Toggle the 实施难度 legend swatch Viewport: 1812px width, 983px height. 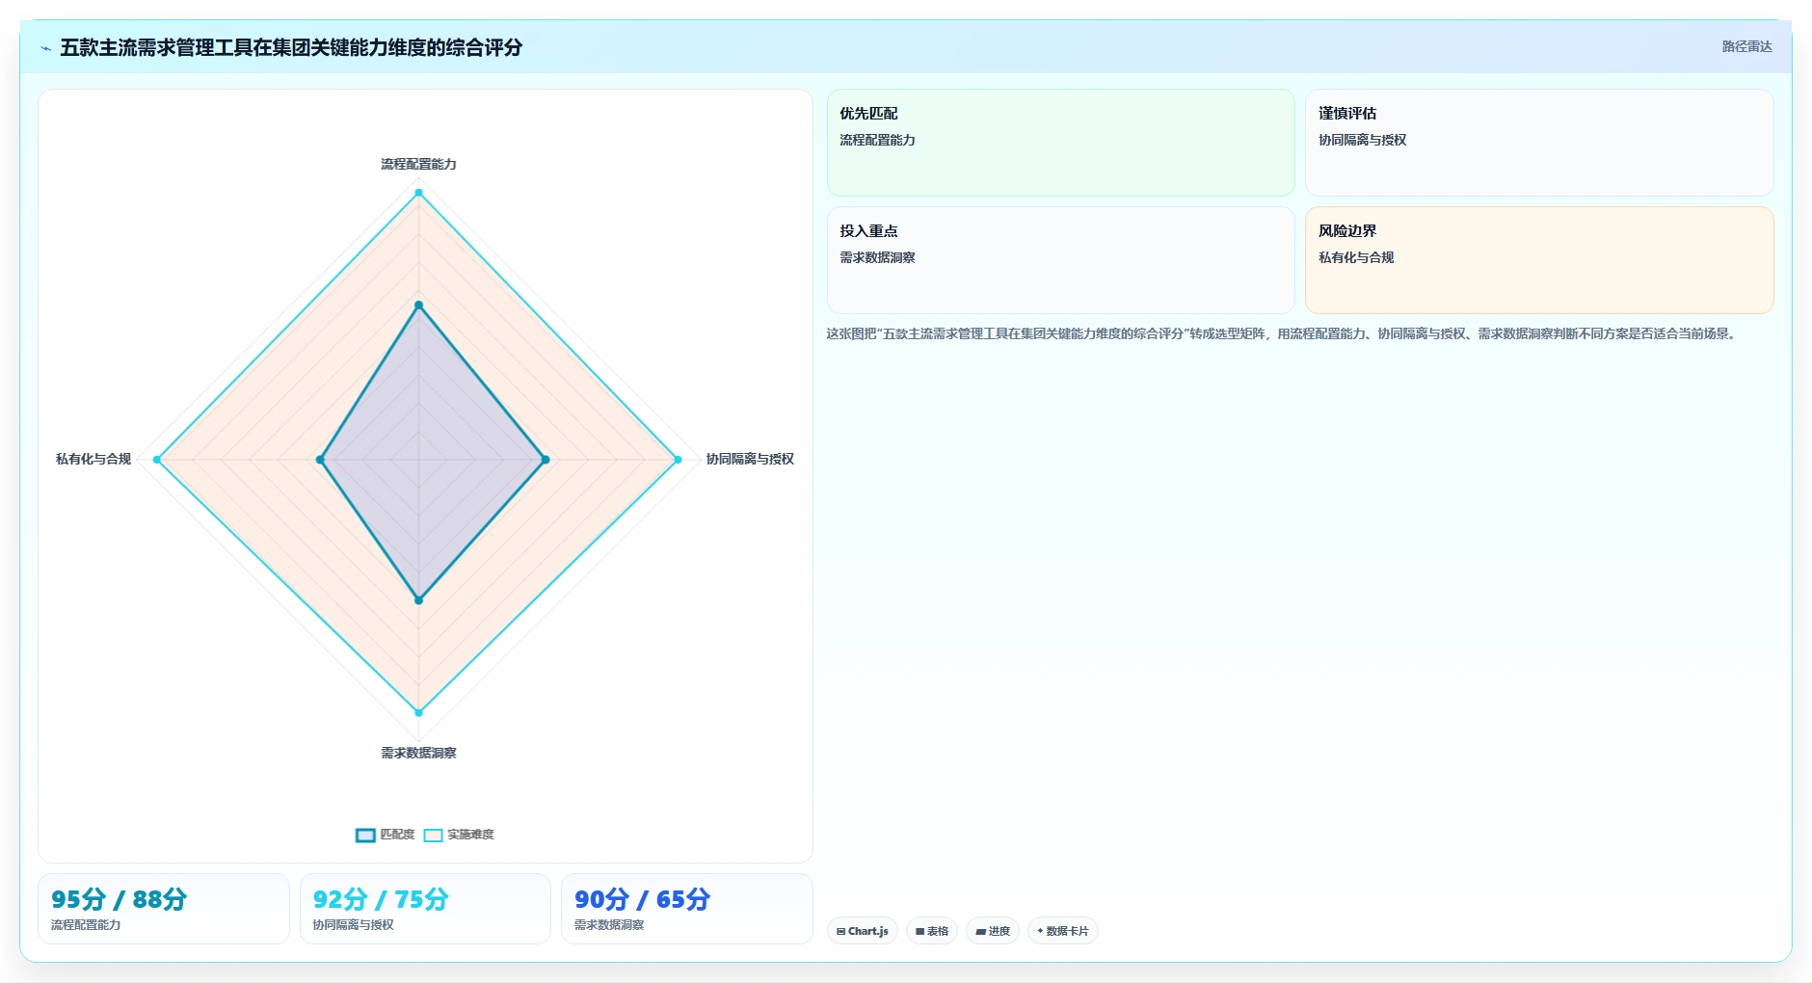433,835
